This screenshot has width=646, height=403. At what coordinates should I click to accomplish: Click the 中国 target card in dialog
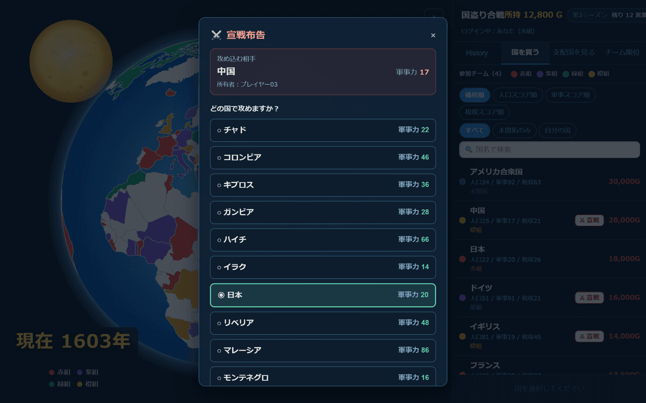click(x=323, y=72)
